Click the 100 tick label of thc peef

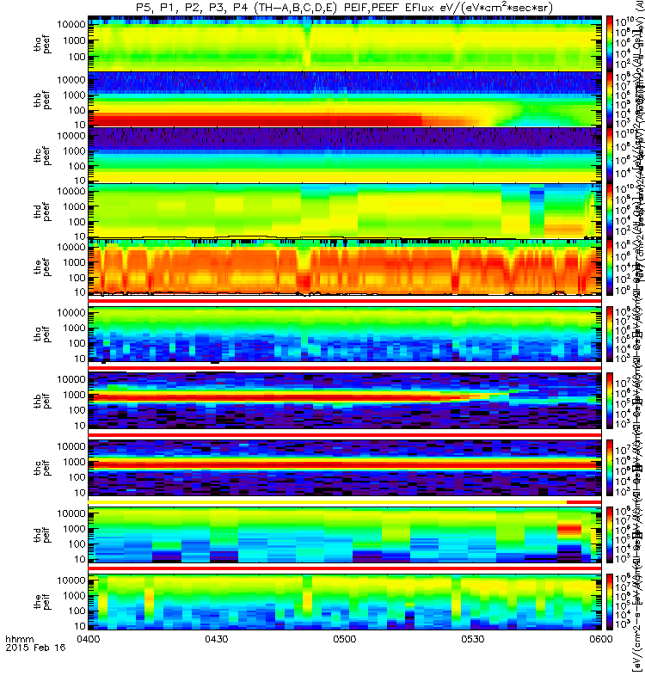pyautogui.click(x=77, y=166)
